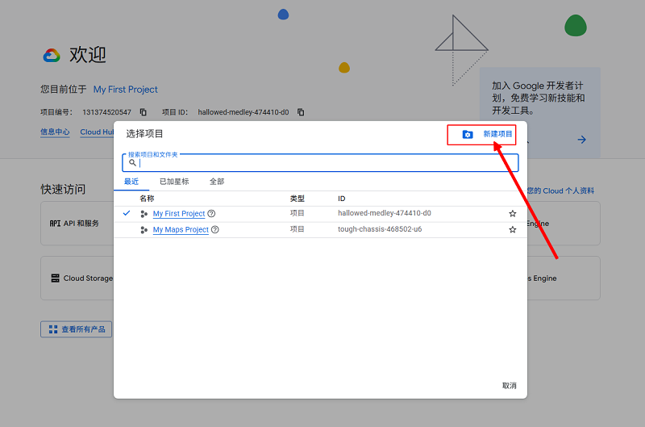Image resolution: width=645 pixels, height=427 pixels.
Task: Click the 新建项目 new project button
Action: (x=488, y=134)
